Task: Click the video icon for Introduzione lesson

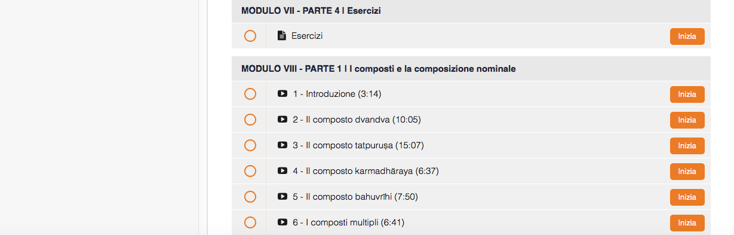Action: point(282,94)
